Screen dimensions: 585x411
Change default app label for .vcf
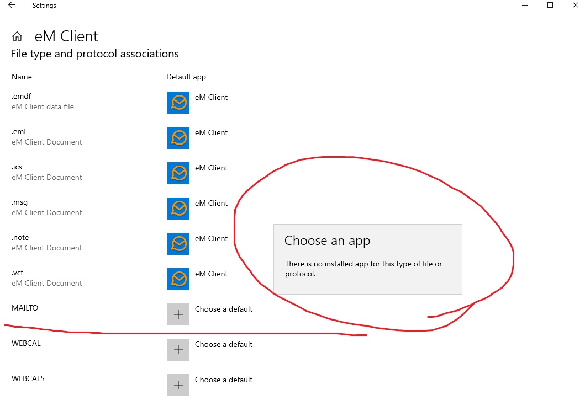click(x=211, y=274)
